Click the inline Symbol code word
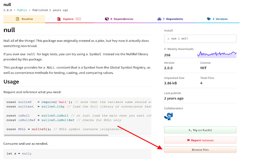The image size is (255, 159). (95, 54)
